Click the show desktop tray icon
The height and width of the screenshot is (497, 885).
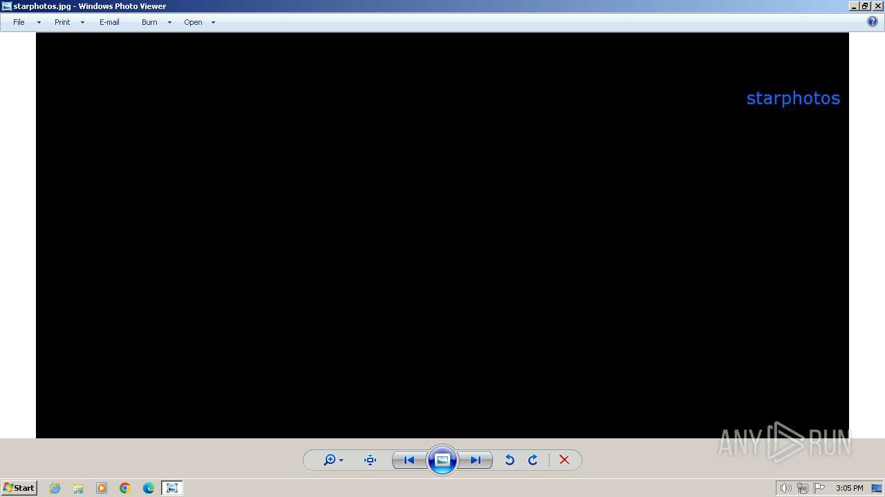877,488
